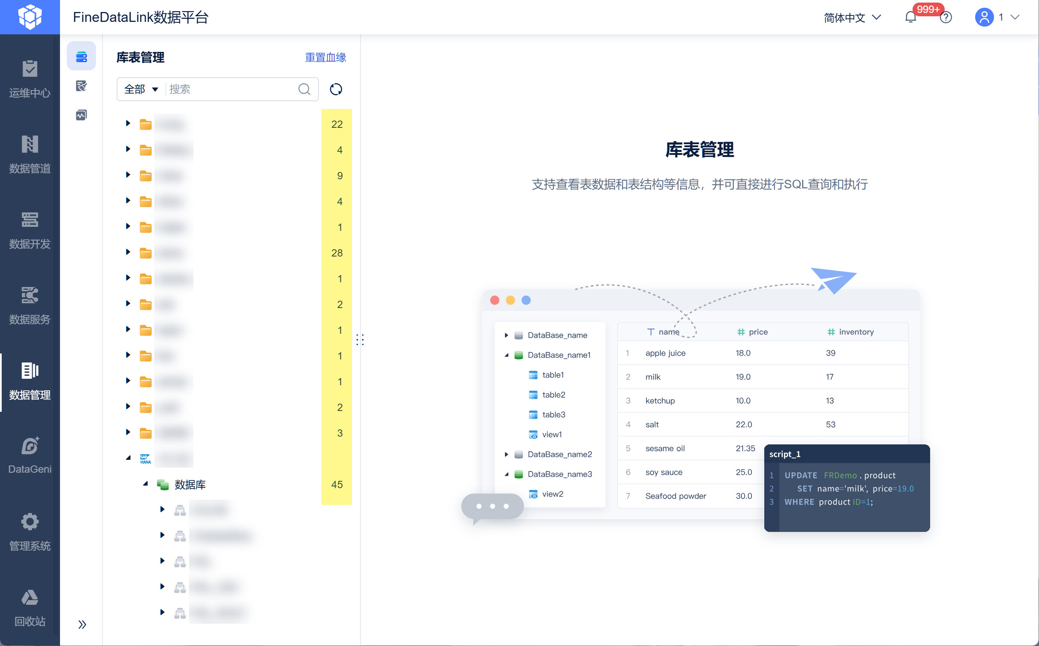Viewport: 1039px width, 646px height.
Task: Open the notifications bell
Action: [910, 17]
